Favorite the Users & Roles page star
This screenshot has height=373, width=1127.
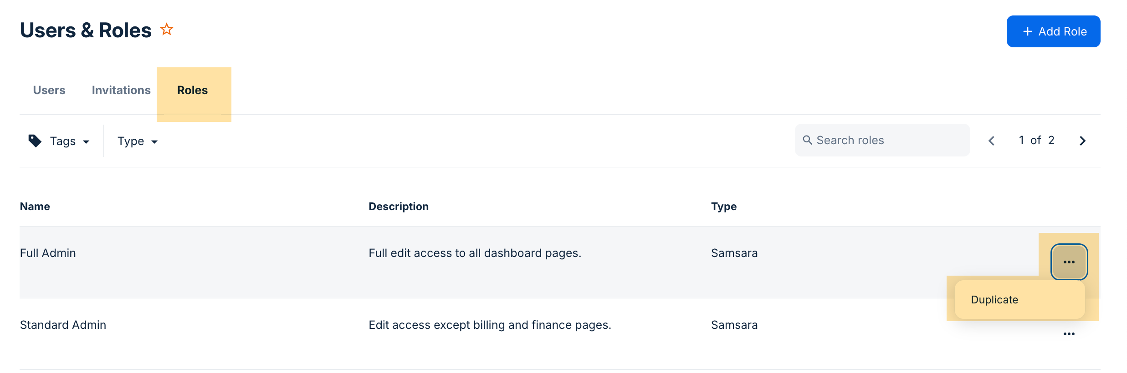click(167, 30)
